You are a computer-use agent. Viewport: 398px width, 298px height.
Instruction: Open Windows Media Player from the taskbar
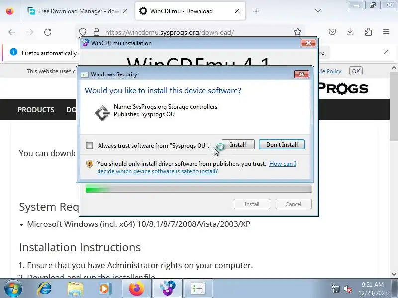click(x=104, y=288)
